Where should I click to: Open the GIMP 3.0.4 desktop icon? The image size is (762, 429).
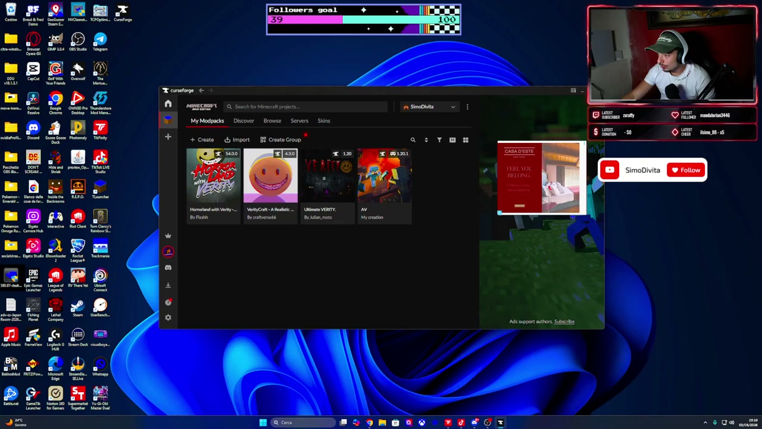click(55, 42)
